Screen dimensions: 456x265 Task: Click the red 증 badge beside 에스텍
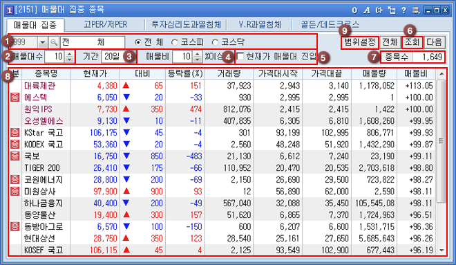point(15,98)
